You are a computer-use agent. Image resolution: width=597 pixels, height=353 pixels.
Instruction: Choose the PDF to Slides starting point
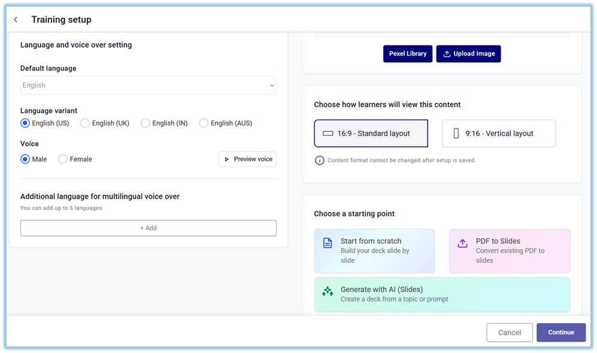510,251
